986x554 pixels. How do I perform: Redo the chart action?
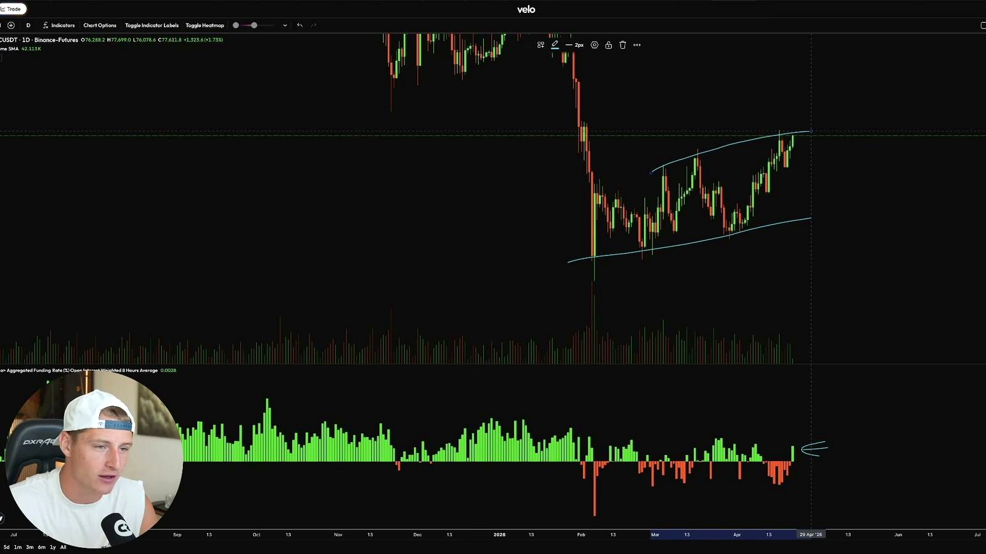coord(314,25)
